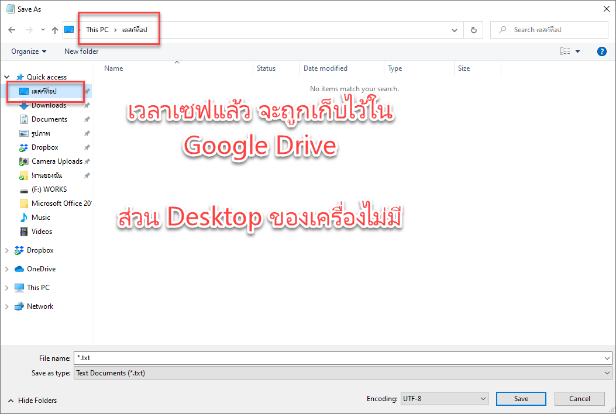Select the (F:) WORKS drive
The width and height of the screenshot is (616, 414).
click(49, 189)
